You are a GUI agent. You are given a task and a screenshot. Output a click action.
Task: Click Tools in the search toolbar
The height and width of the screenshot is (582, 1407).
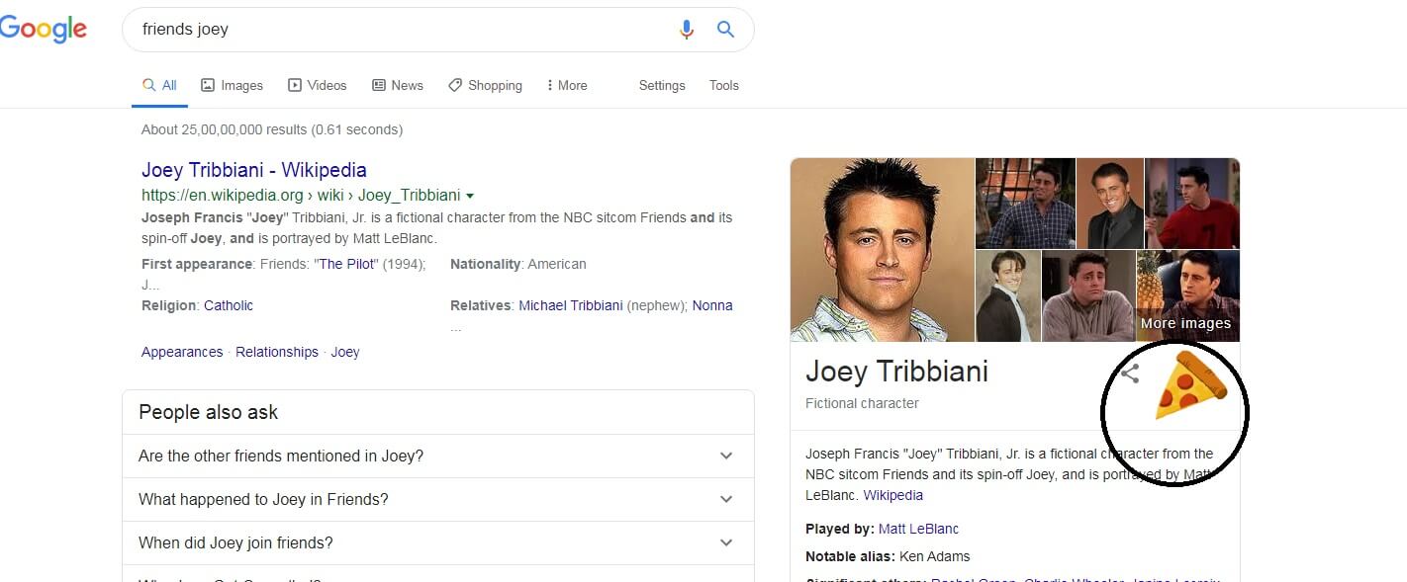tap(723, 85)
